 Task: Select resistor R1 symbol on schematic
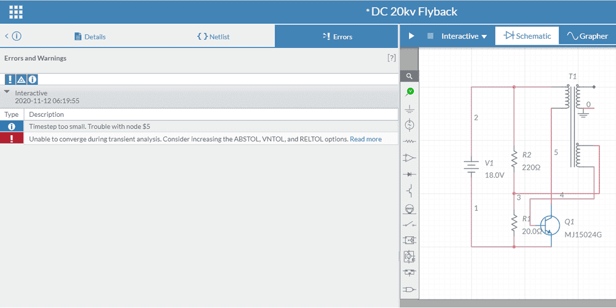[514, 224]
